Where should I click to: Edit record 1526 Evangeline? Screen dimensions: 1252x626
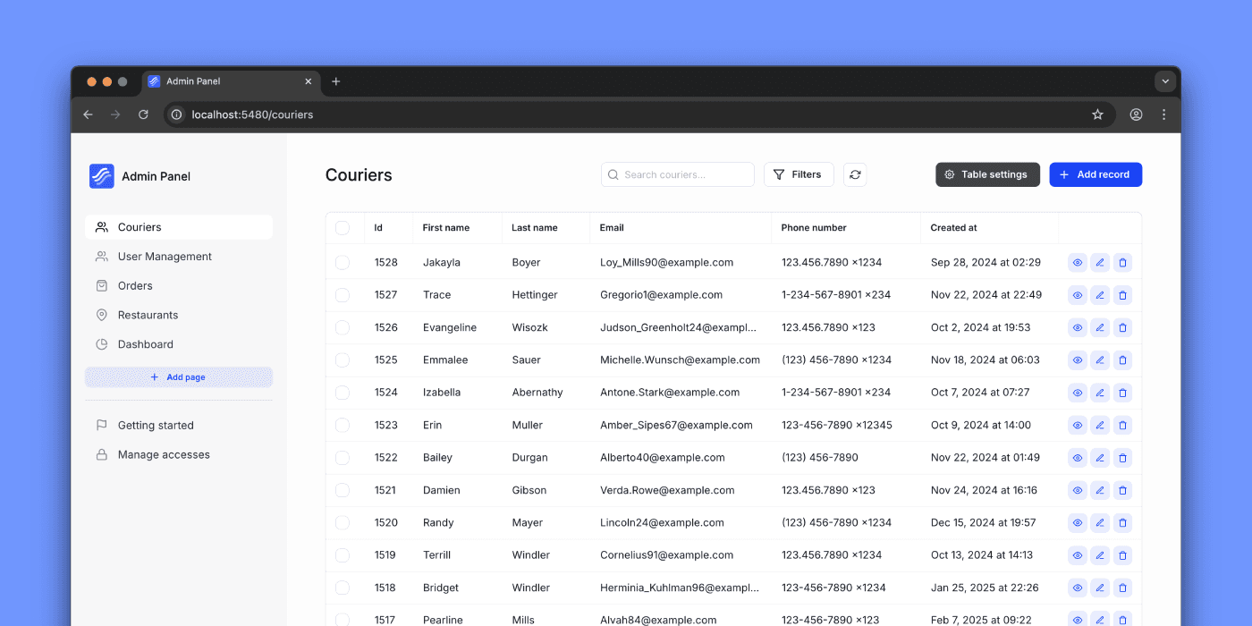click(x=1100, y=327)
